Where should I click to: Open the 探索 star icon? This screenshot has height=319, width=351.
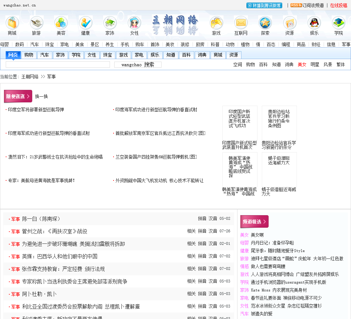265,23
